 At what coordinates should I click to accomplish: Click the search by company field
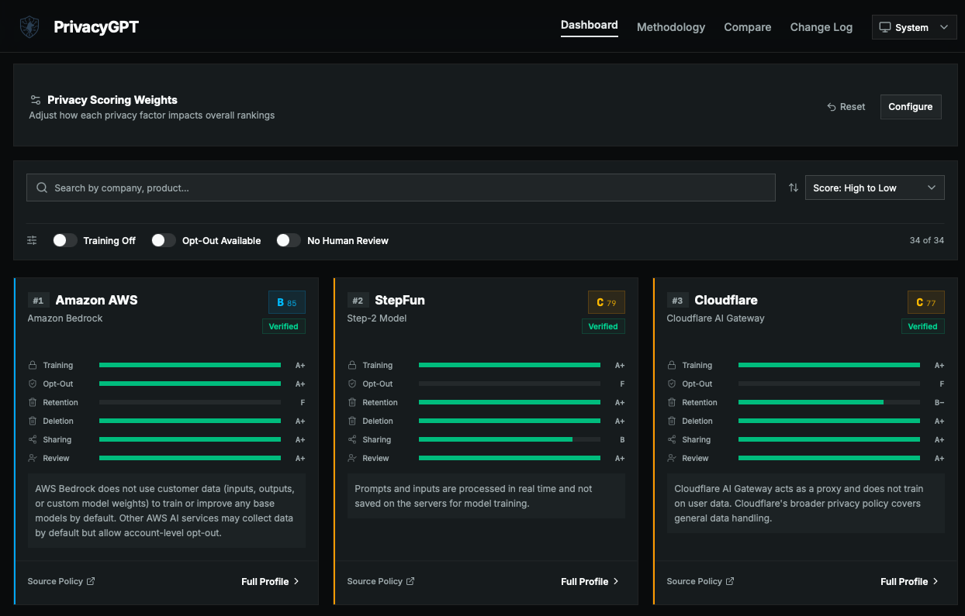(401, 188)
